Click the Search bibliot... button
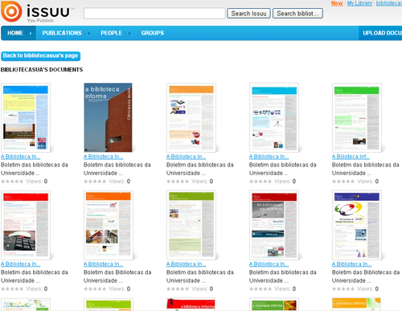This screenshot has height=311, width=402. click(x=297, y=14)
